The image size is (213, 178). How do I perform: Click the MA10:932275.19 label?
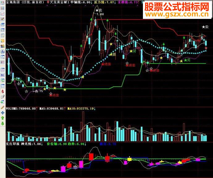[81, 109]
